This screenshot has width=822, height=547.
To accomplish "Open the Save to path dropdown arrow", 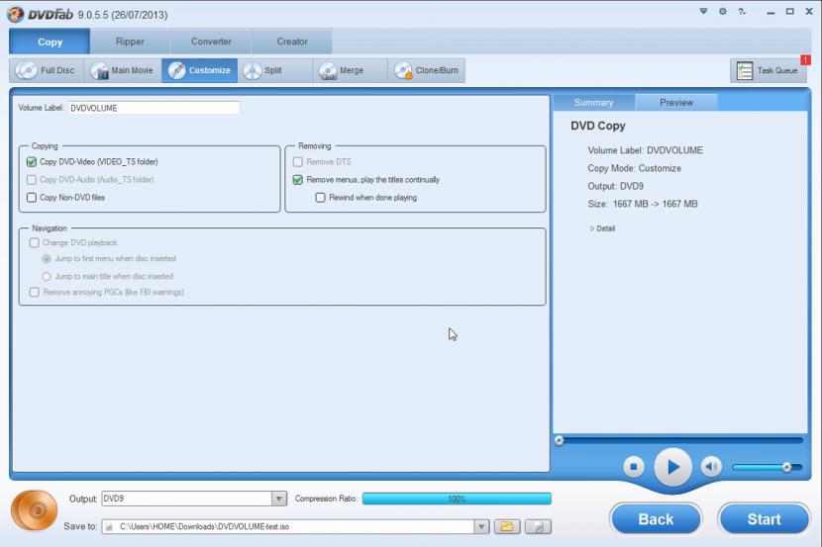I will coord(481,526).
